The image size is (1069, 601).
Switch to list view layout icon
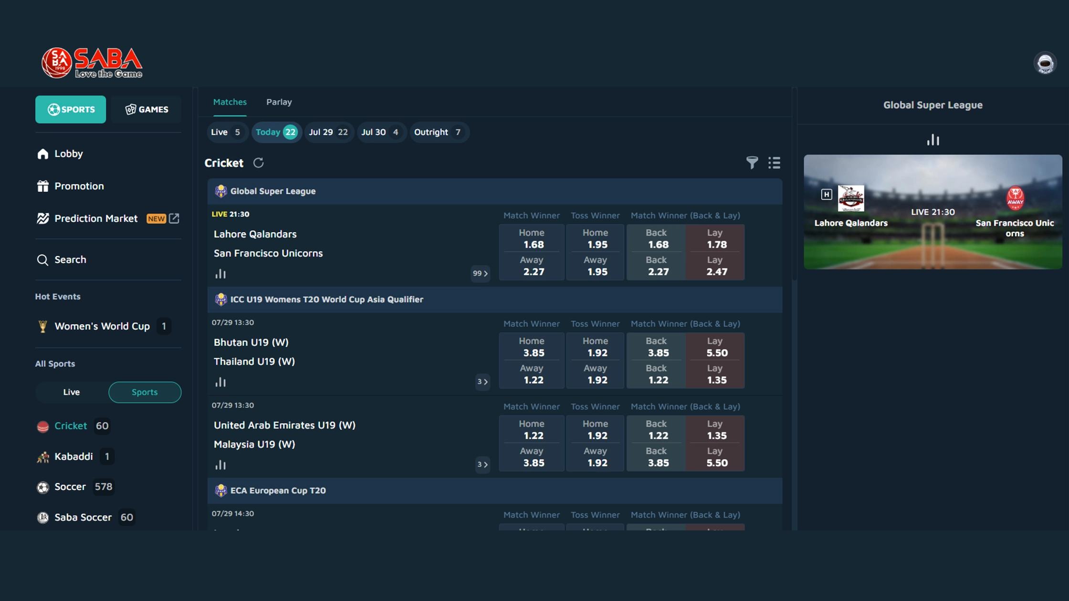click(x=774, y=163)
